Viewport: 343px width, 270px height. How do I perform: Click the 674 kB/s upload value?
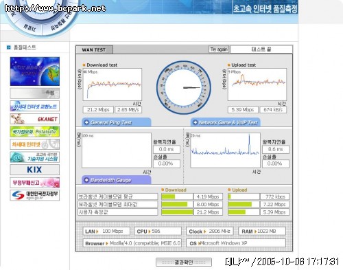pyautogui.click(x=273, y=110)
